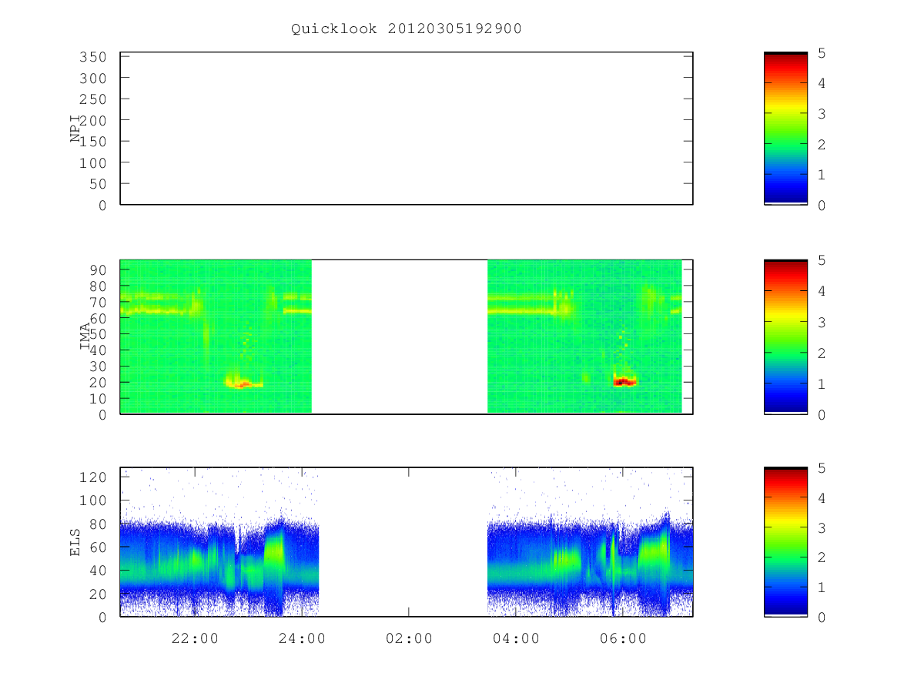The width and height of the screenshot is (924, 693).
Task: Select the 90 tick on IMA axis
Action: [98, 269]
